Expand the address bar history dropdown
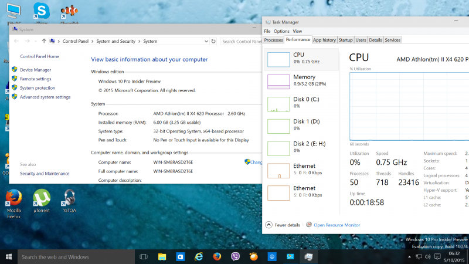Image resolution: width=469 pixels, height=264 pixels. [206, 41]
